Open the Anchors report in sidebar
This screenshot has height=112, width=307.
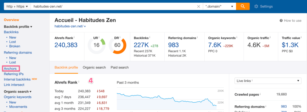[x=10, y=69]
